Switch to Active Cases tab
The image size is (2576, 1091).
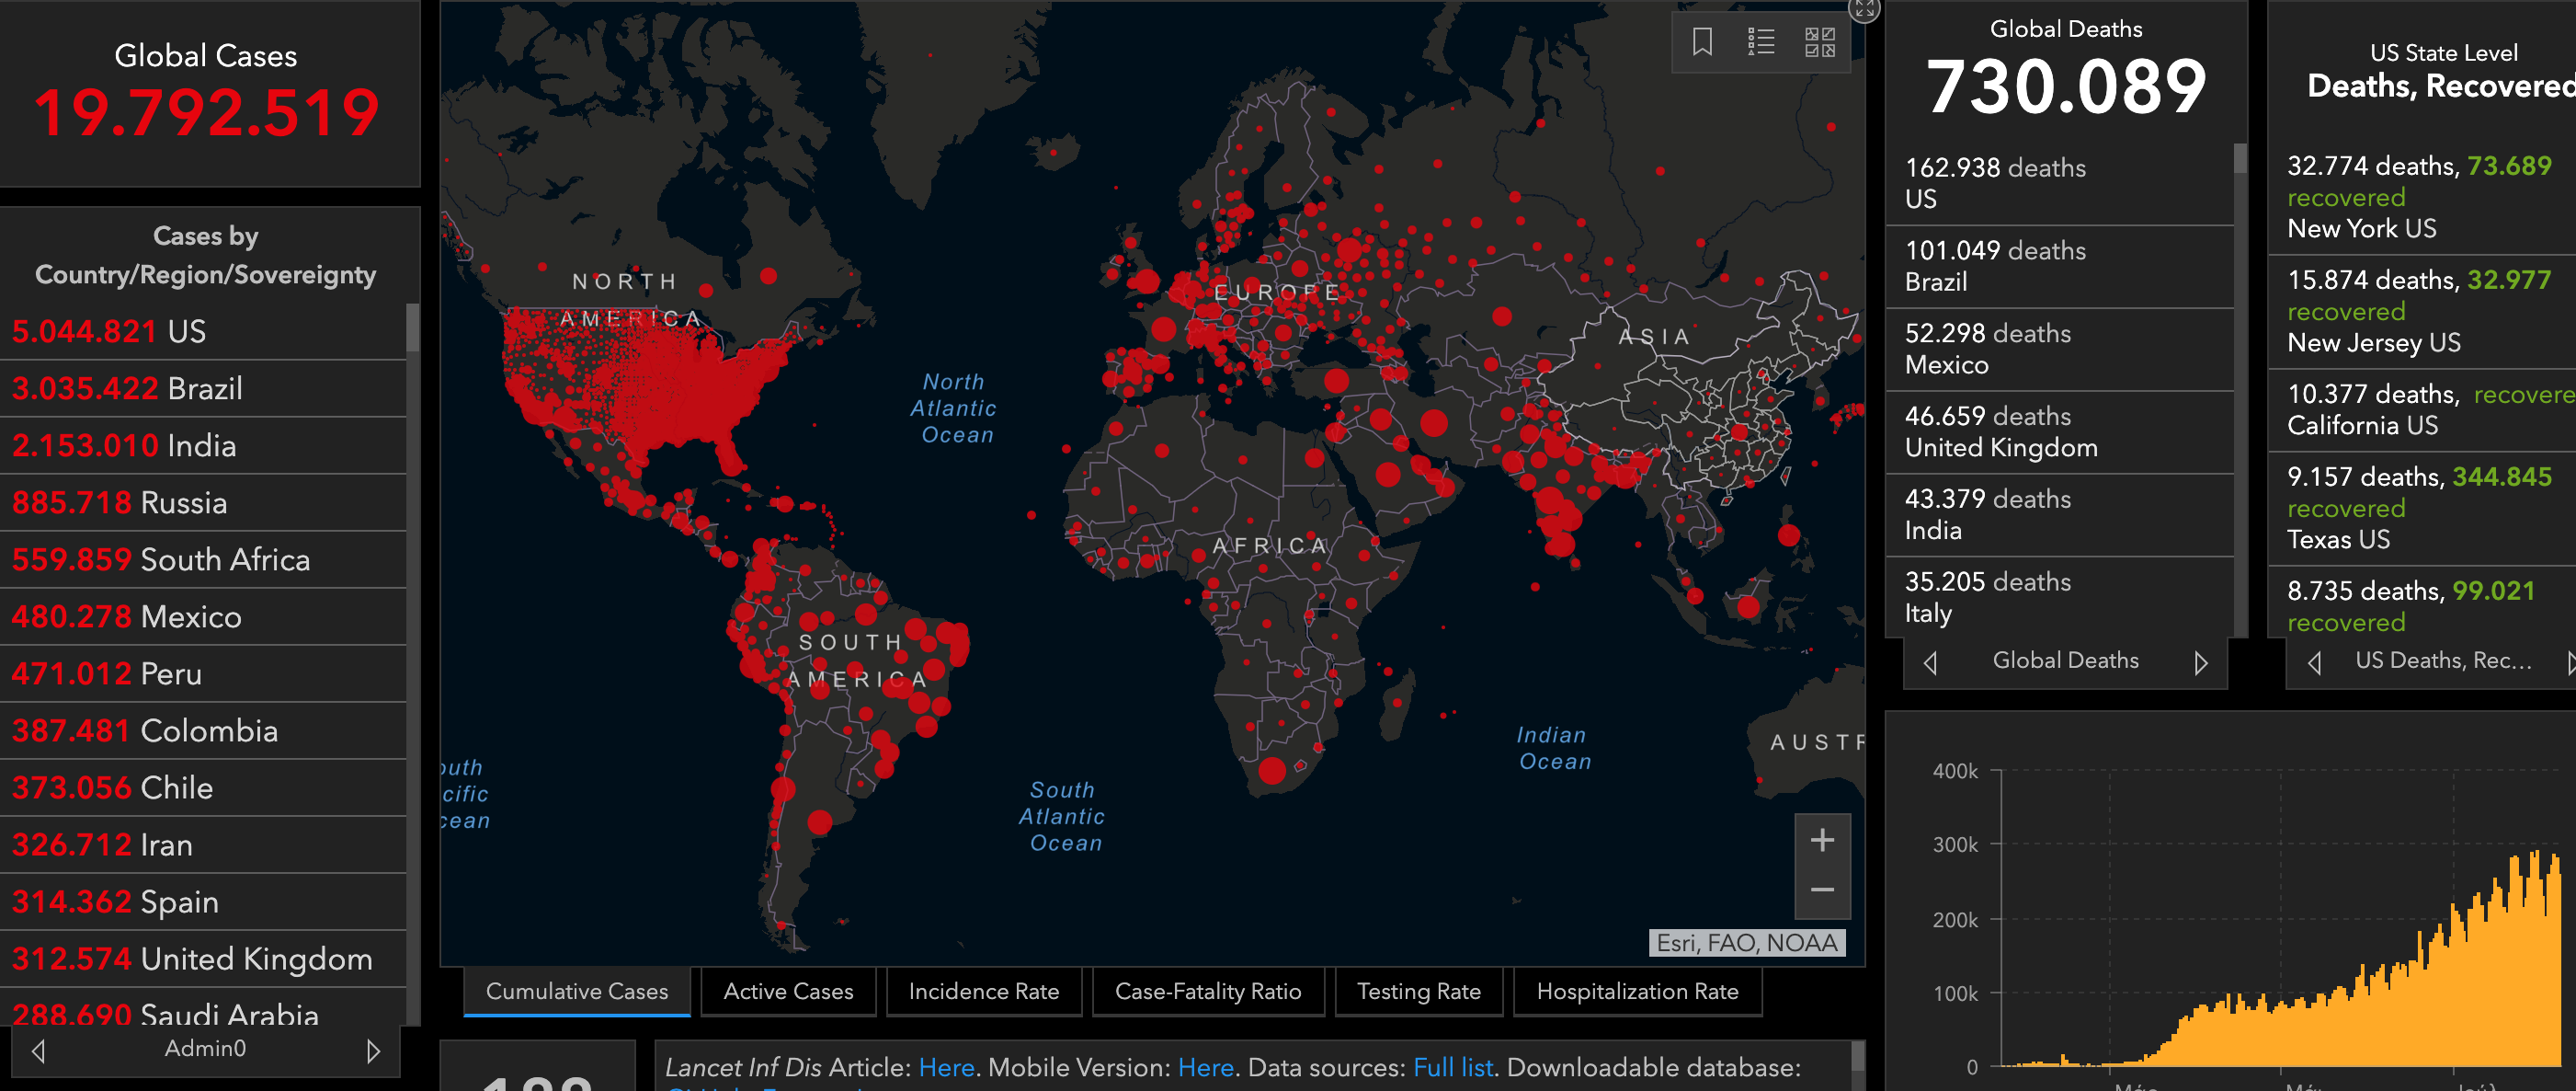pos(788,991)
